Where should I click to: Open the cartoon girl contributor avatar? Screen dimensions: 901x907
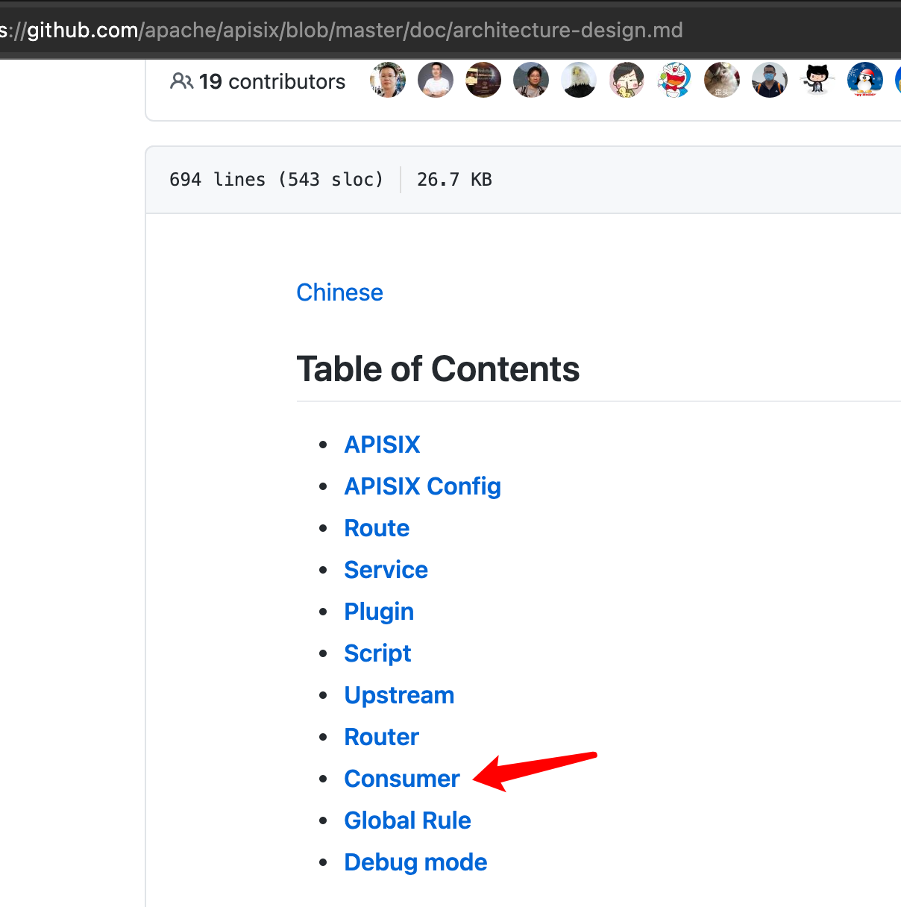[627, 80]
